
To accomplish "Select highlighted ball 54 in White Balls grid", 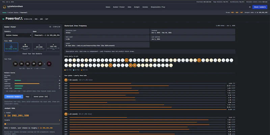I will click(x=110, y=65).
